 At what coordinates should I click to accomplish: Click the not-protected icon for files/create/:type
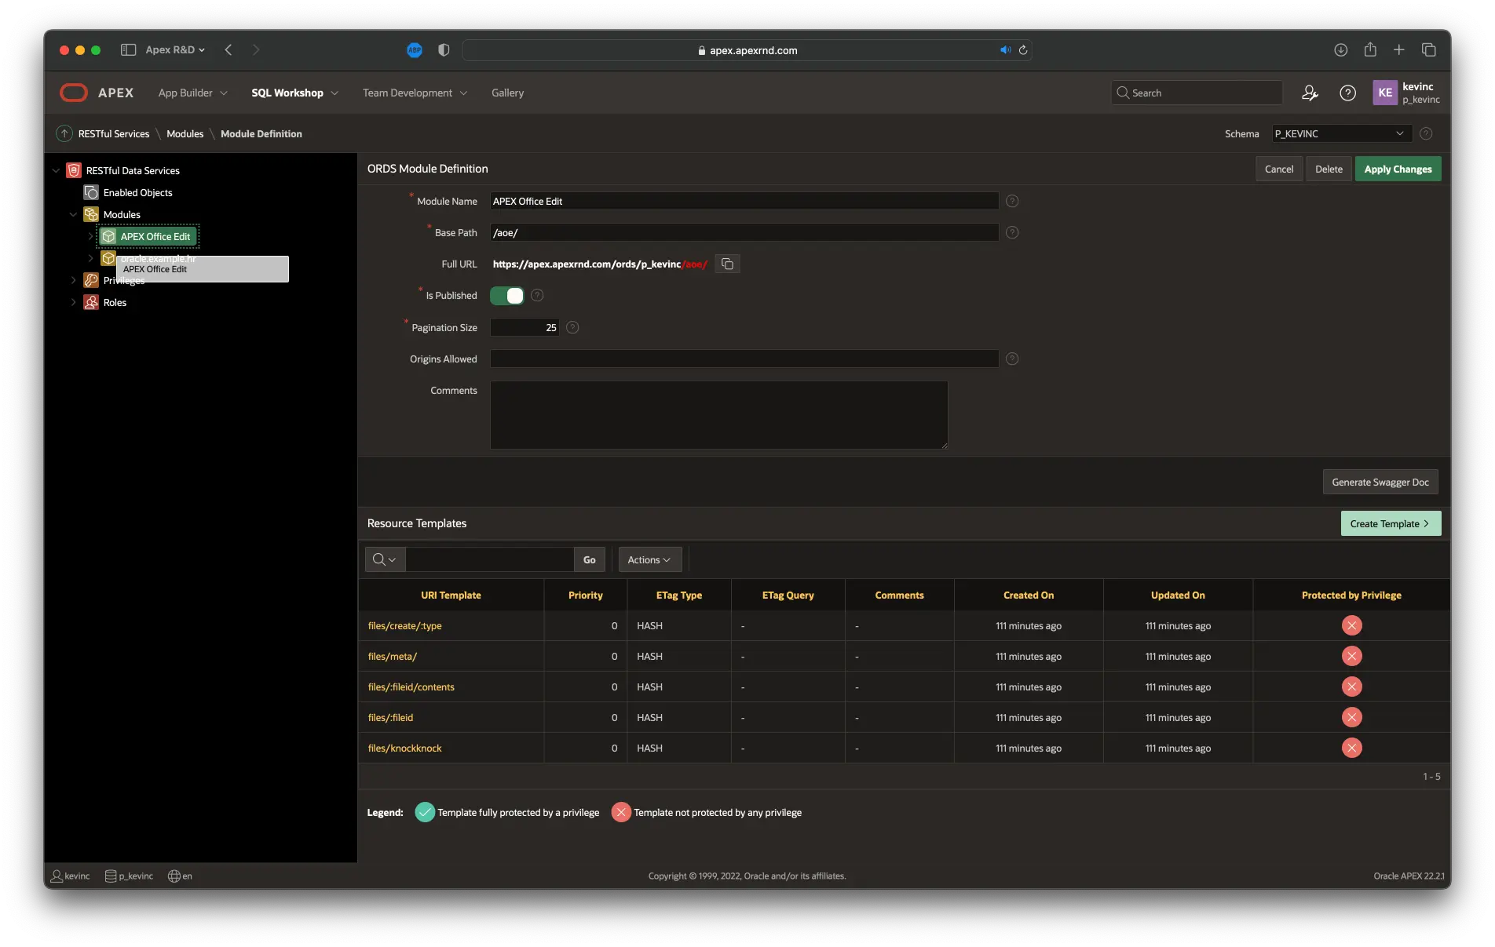(x=1351, y=625)
